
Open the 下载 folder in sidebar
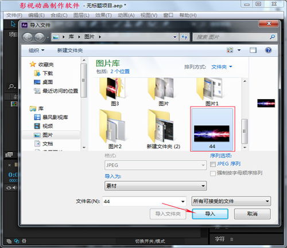click(x=43, y=73)
